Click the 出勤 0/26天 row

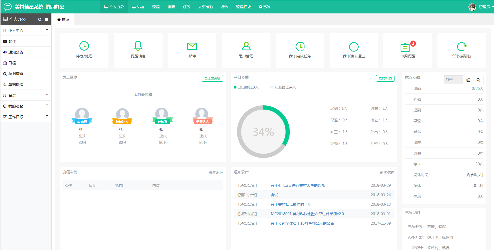444,88
